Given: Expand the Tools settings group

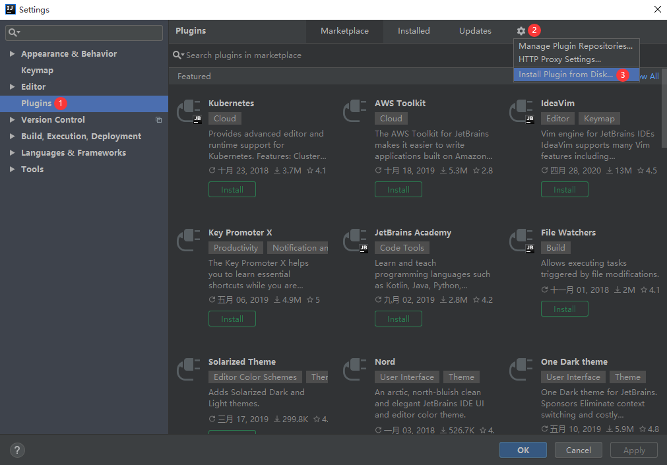Looking at the screenshot, I should coord(13,170).
